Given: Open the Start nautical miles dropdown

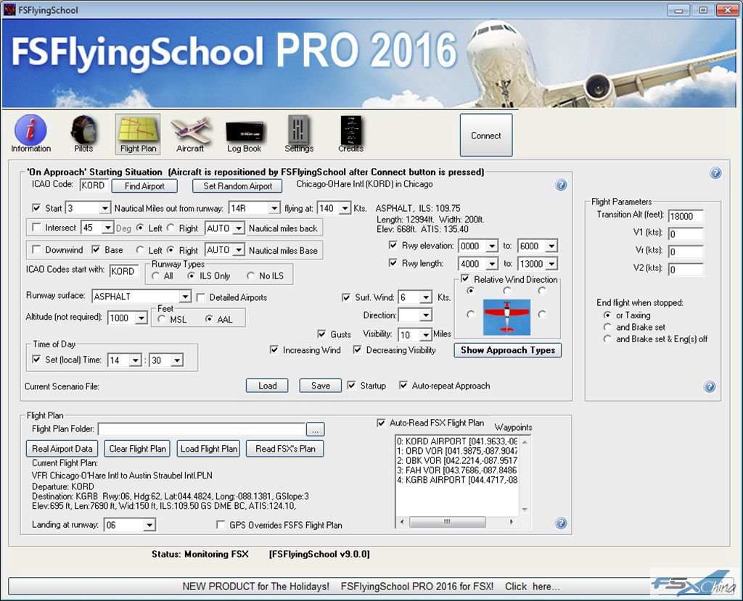Looking at the screenshot, I should click(104, 208).
